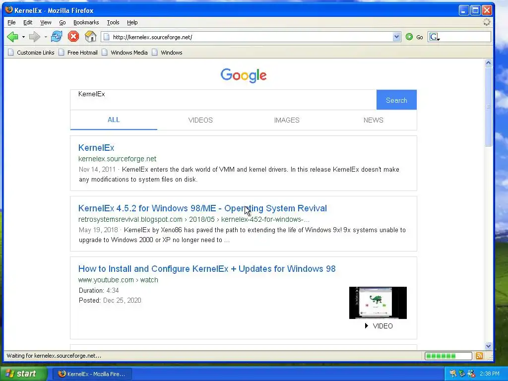
Task: Click the www.youtube.com › watch URL text
Action: pos(118,280)
